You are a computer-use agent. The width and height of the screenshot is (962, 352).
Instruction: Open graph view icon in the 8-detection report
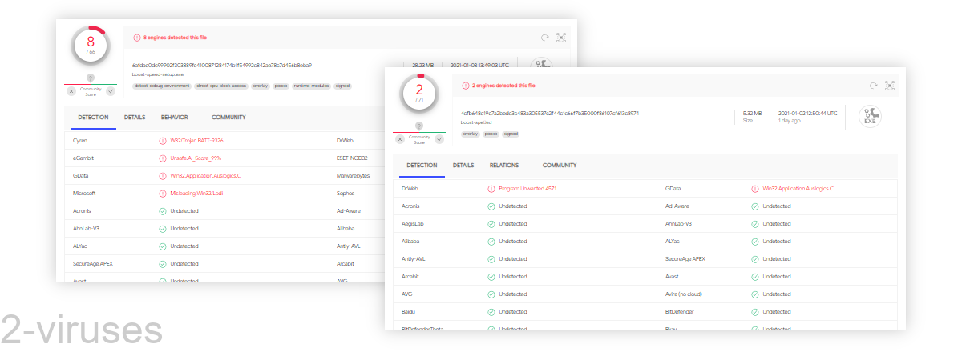tap(561, 37)
